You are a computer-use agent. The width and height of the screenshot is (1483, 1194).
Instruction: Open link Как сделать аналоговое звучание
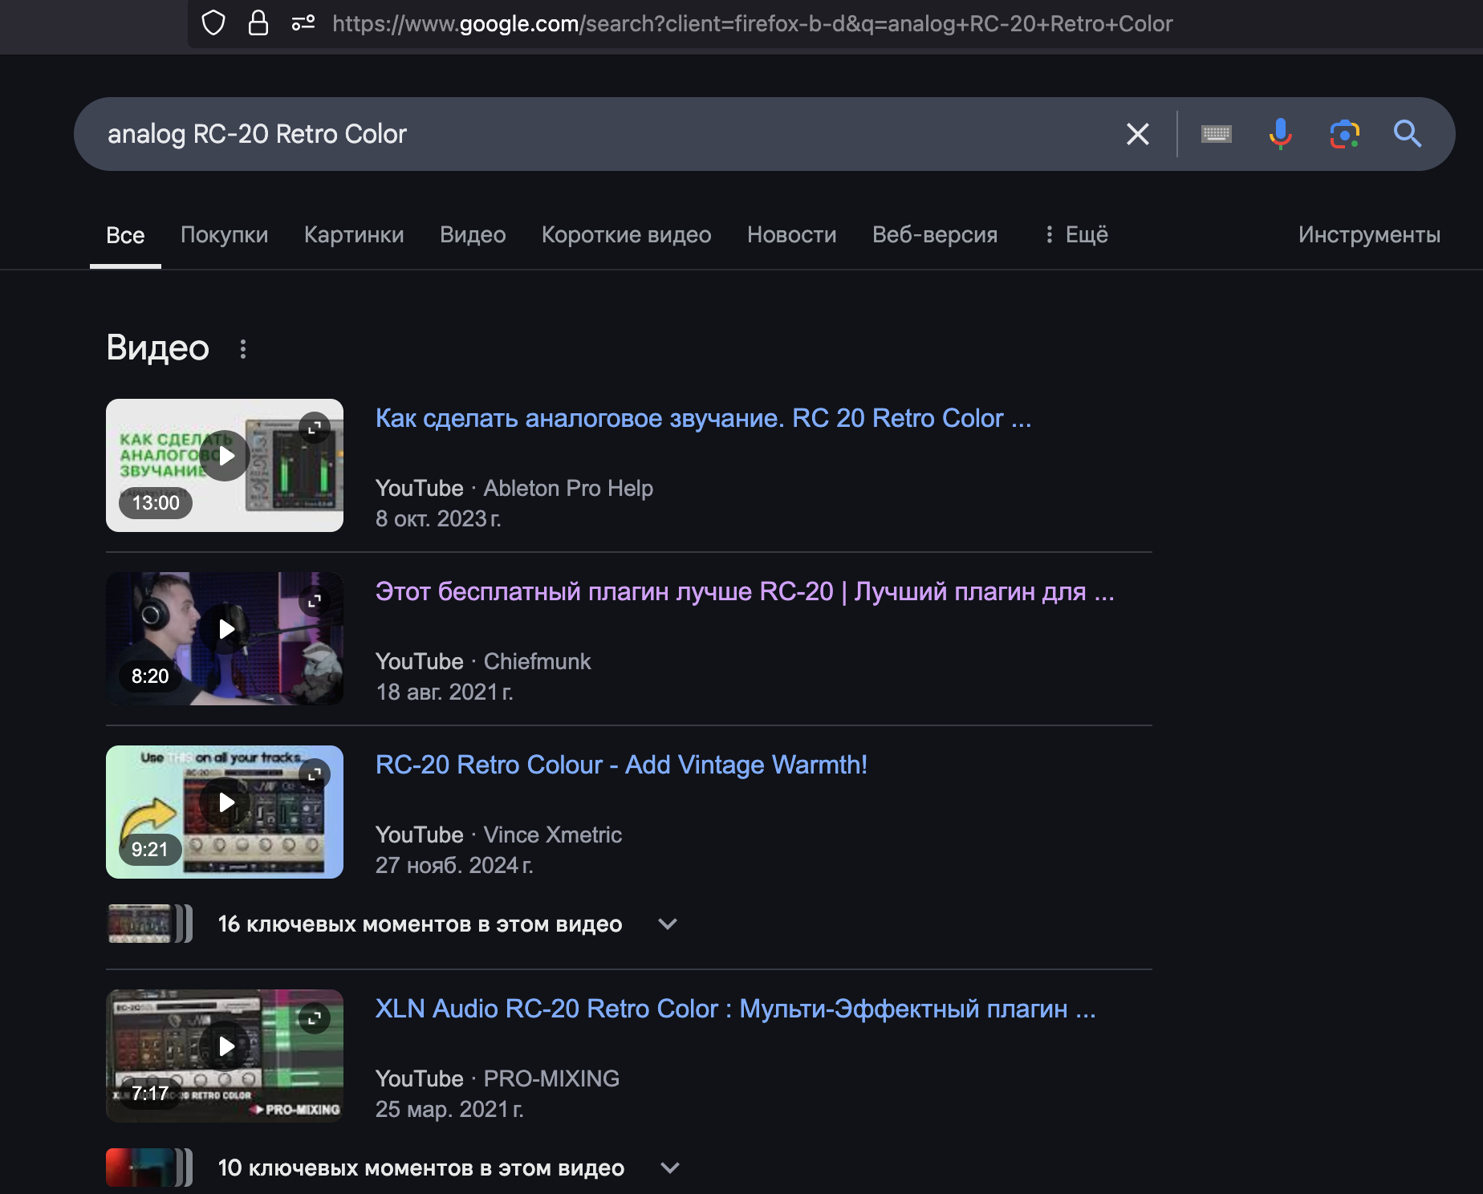(704, 418)
